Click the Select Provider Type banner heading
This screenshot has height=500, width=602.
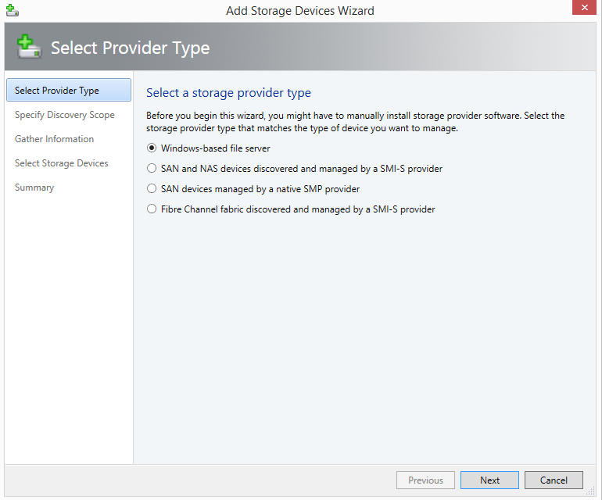coord(130,48)
